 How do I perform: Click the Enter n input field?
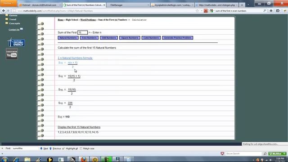click(82, 32)
